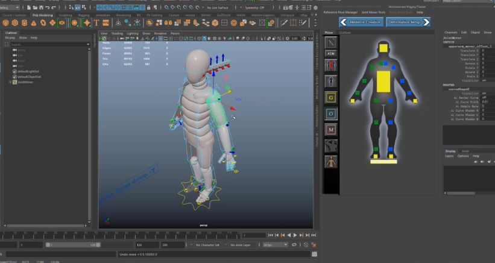Click the polygon sphere icon on the shelf
Image resolution: width=495 pixels, height=263 pixels.
click(x=6, y=22)
